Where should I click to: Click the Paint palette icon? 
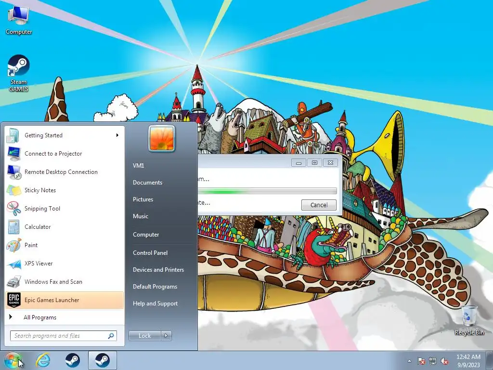(x=13, y=245)
